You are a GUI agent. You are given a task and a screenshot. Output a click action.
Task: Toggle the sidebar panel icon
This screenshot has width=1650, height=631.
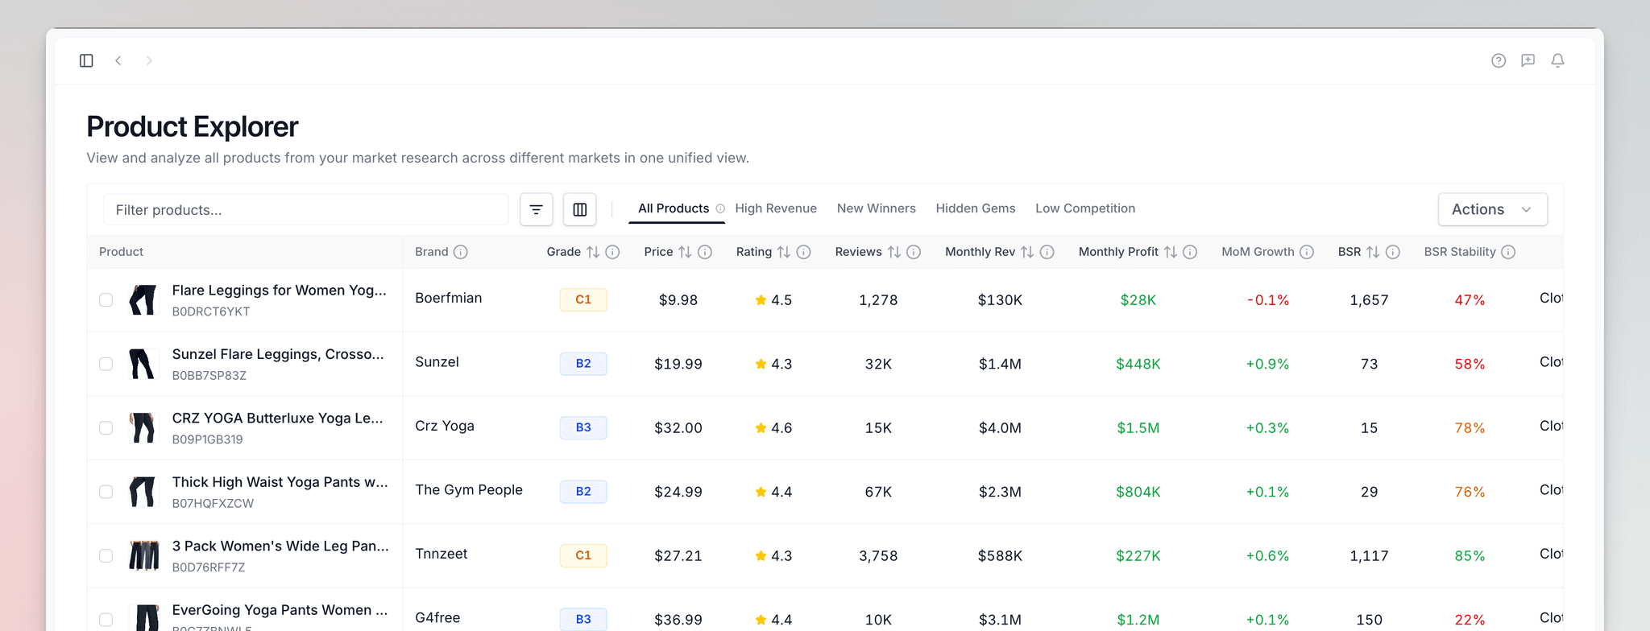[x=86, y=60]
